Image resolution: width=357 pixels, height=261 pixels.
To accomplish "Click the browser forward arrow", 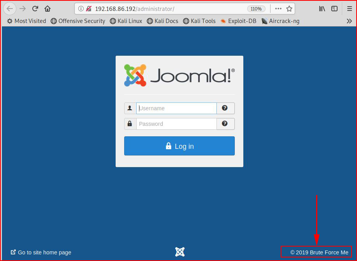I will click(x=23, y=9).
